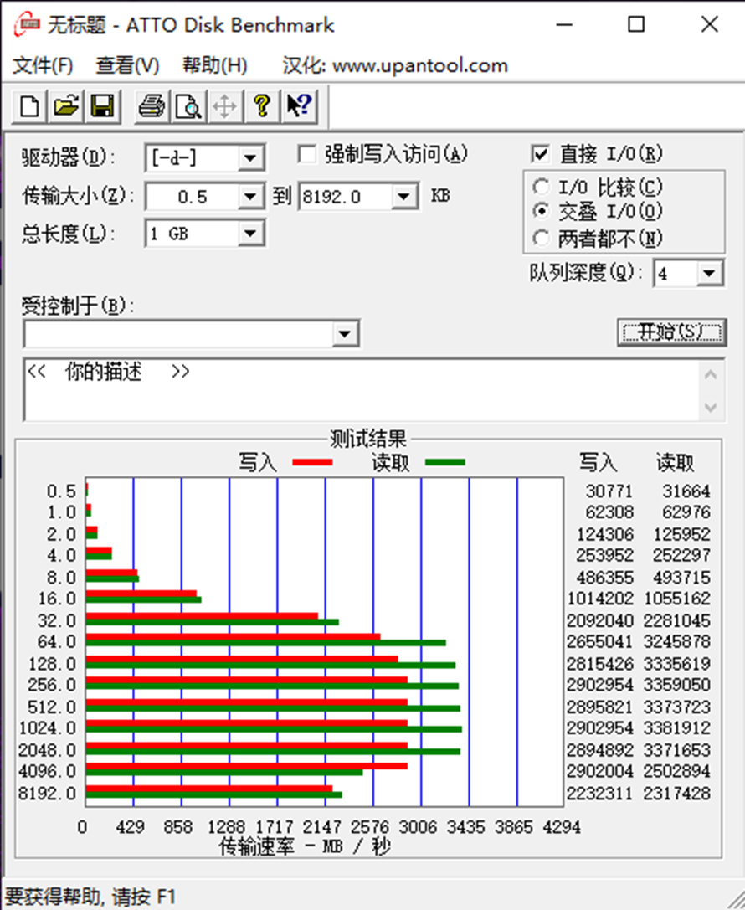Image resolution: width=745 pixels, height=910 pixels.
Task: Enable 强制写入访问 checkbox
Action: pos(307,154)
